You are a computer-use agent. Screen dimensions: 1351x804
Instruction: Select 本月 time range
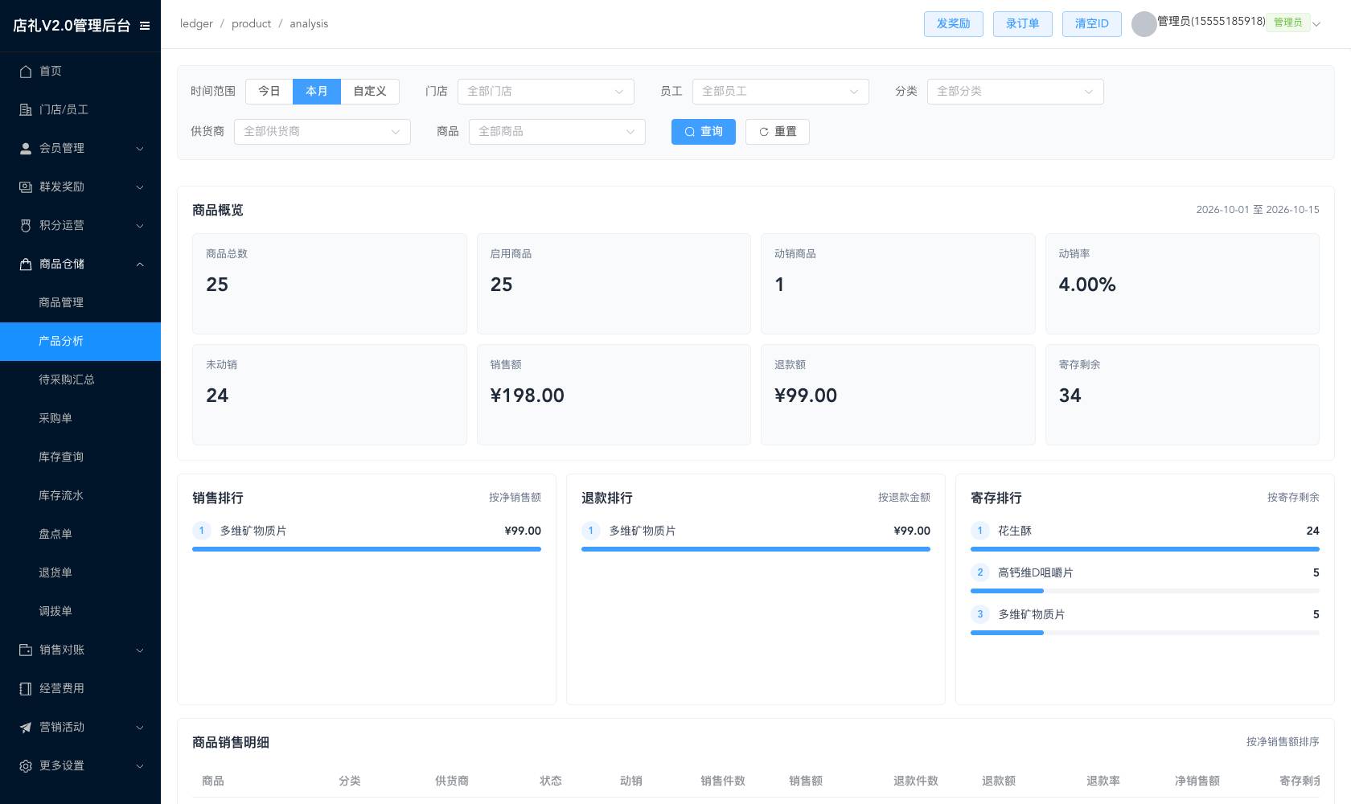coord(317,92)
